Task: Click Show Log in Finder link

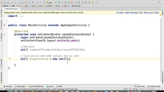Action: click(151, 13)
